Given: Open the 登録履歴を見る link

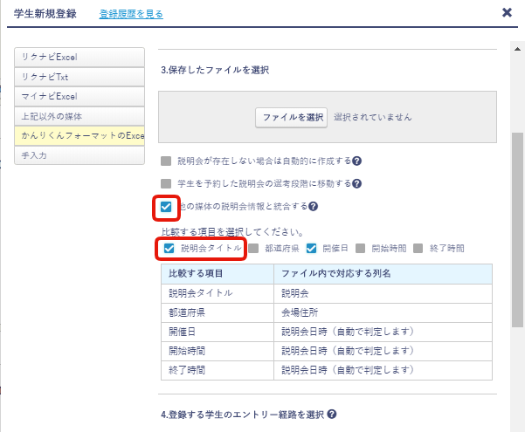Looking at the screenshot, I should point(131,14).
